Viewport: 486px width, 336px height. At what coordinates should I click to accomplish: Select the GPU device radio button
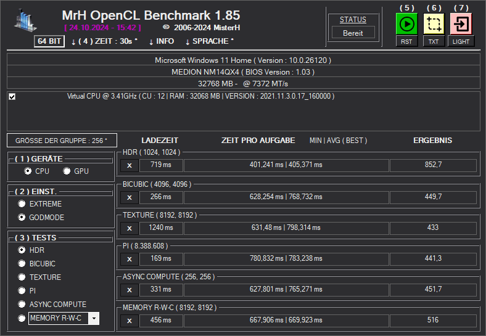point(67,171)
